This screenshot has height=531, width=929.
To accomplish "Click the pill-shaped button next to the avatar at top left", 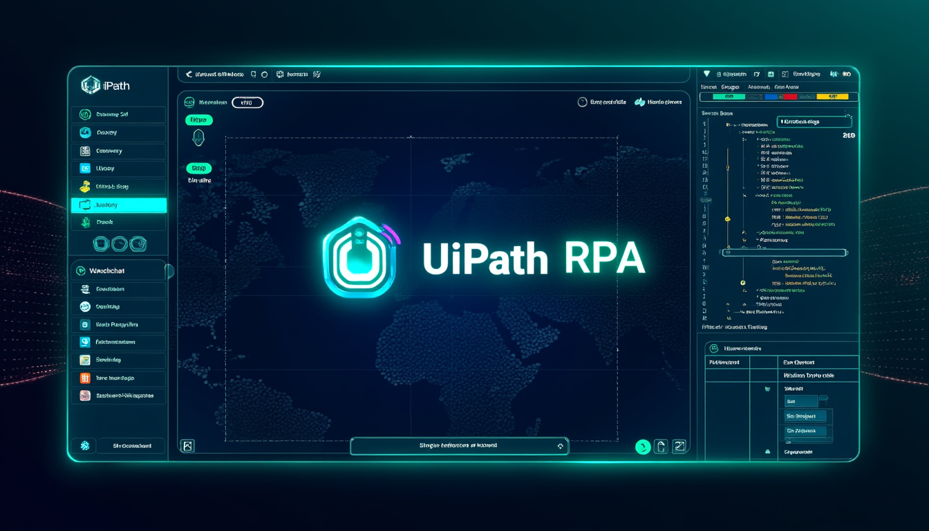I will [249, 102].
